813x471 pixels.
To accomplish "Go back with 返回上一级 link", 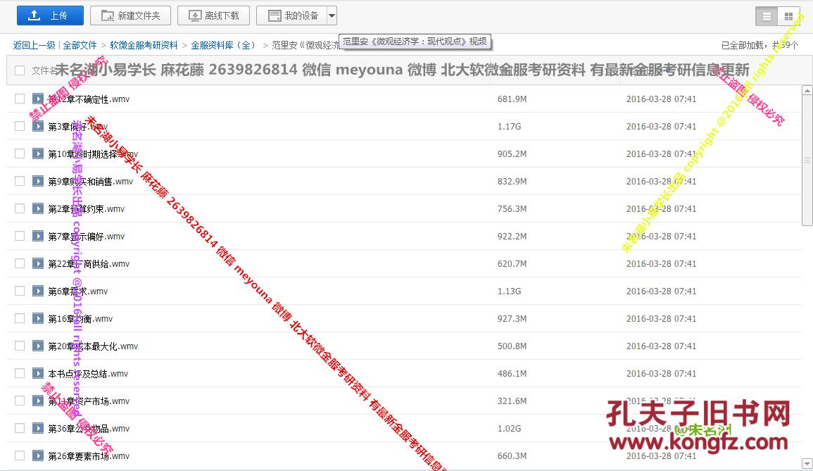I will point(34,45).
